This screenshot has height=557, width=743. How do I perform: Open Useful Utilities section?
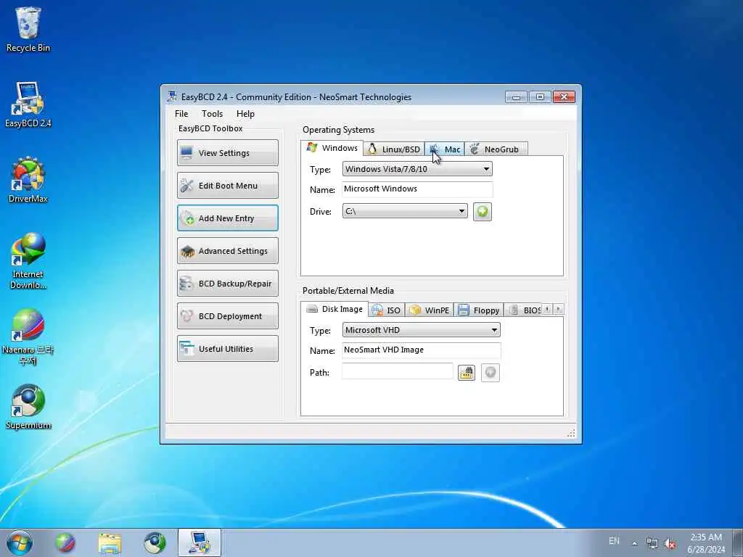(x=227, y=349)
